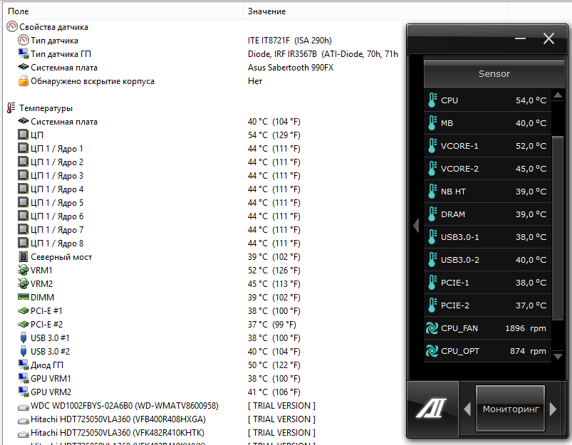The image size is (572, 445).
Task: Click the 54 °C (129 °F) value
Action: point(274,135)
